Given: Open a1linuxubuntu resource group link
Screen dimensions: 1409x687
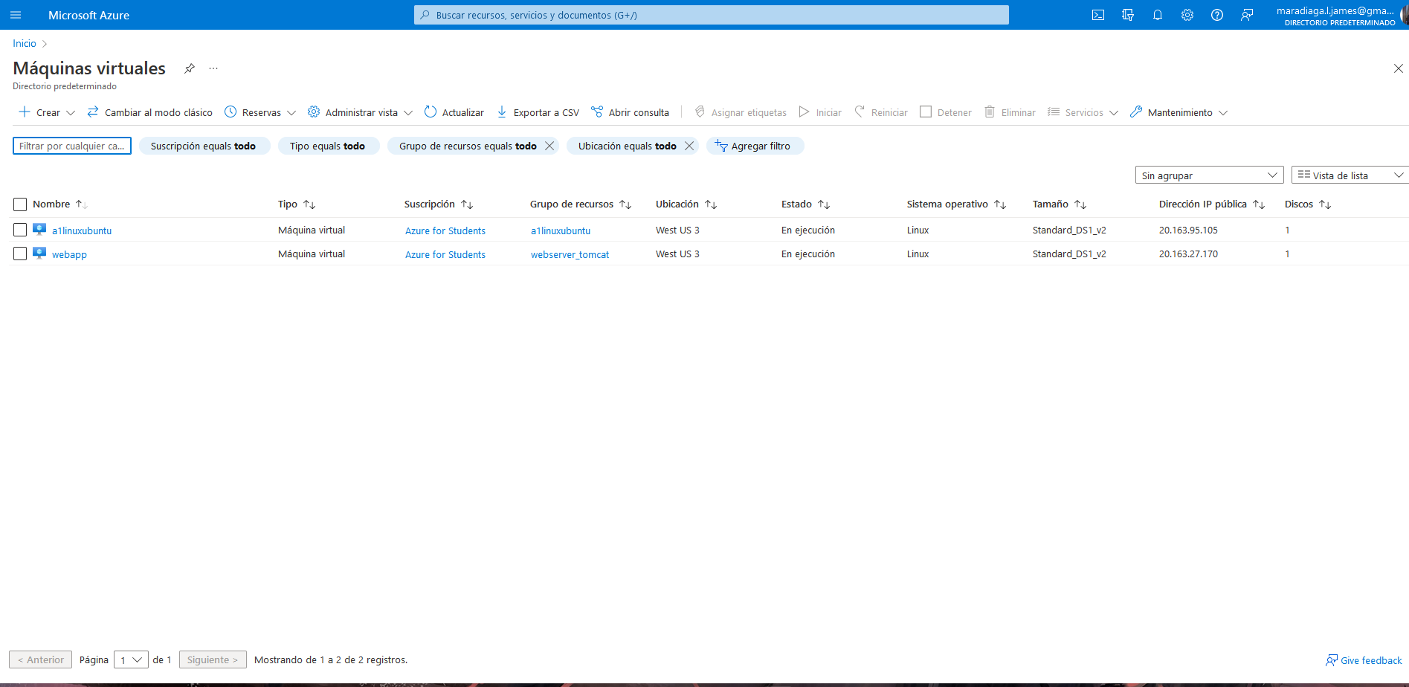Looking at the screenshot, I should 561,230.
